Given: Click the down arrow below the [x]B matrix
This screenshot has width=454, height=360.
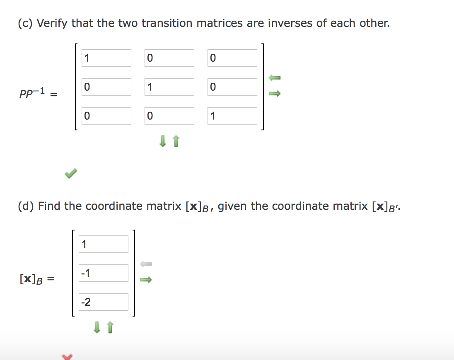Looking at the screenshot, I should 97,327.
